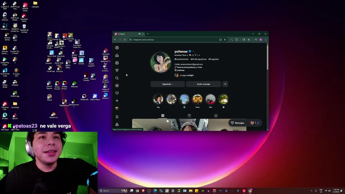The width and height of the screenshot is (345, 194).
Task: Open Papelera de reciclaje icon
Action: (24, 29)
